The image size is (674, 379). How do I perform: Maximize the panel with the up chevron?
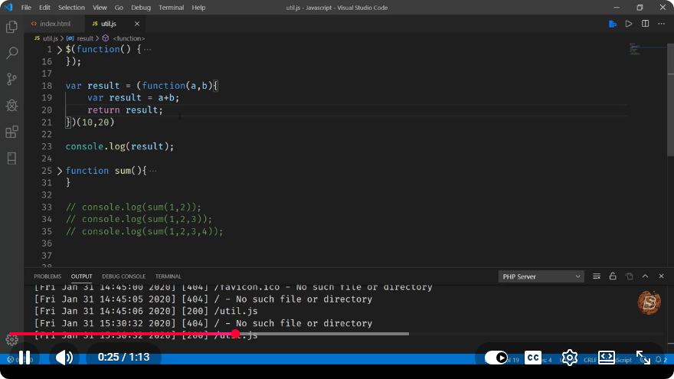645,276
